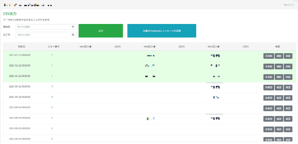Click 承認 in the first green row
298x144 pixels.
click(288, 56)
